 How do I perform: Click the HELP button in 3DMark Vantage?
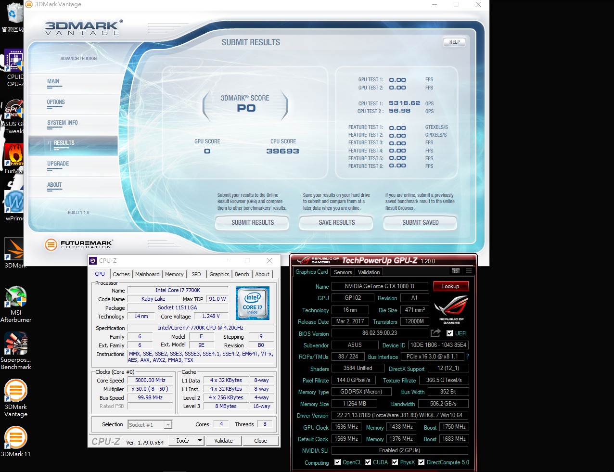coord(455,42)
